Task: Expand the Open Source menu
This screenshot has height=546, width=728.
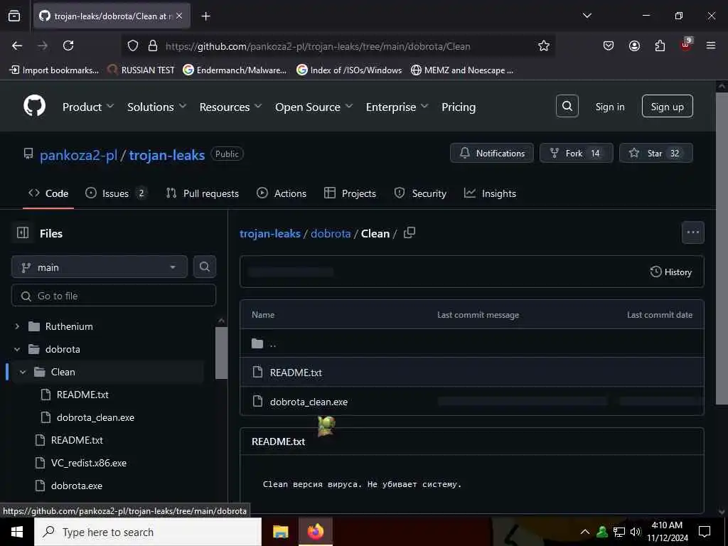Action: tap(314, 107)
